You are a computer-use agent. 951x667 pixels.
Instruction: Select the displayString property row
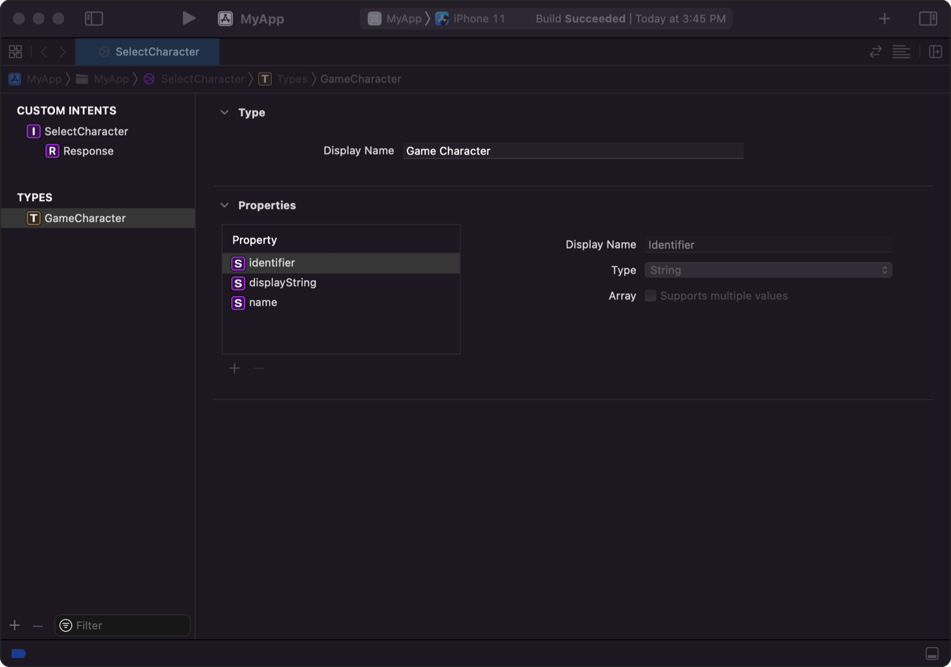[341, 283]
